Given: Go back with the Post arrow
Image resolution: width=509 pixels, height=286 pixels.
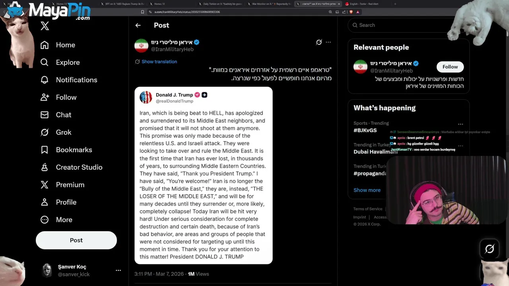Looking at the screenshot, I should click(138, 25).
